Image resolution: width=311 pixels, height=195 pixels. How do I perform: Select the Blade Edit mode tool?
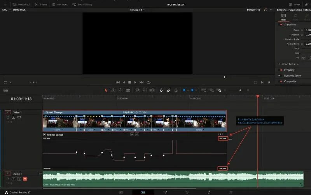128,90
